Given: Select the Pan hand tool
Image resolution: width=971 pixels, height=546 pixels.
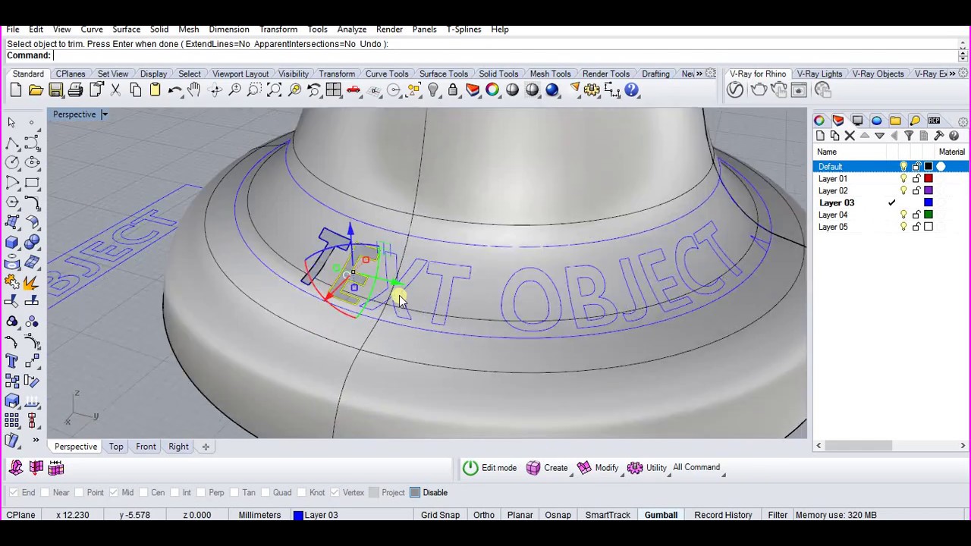Looking at the screenshot, I should click(x=194, y=90).
